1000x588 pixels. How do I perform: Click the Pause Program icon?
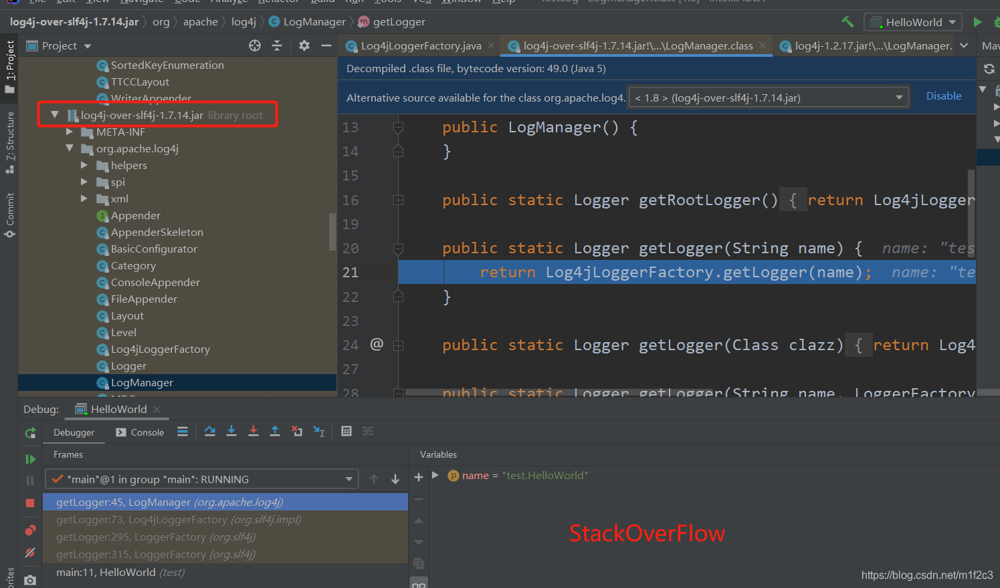point(30,480)
